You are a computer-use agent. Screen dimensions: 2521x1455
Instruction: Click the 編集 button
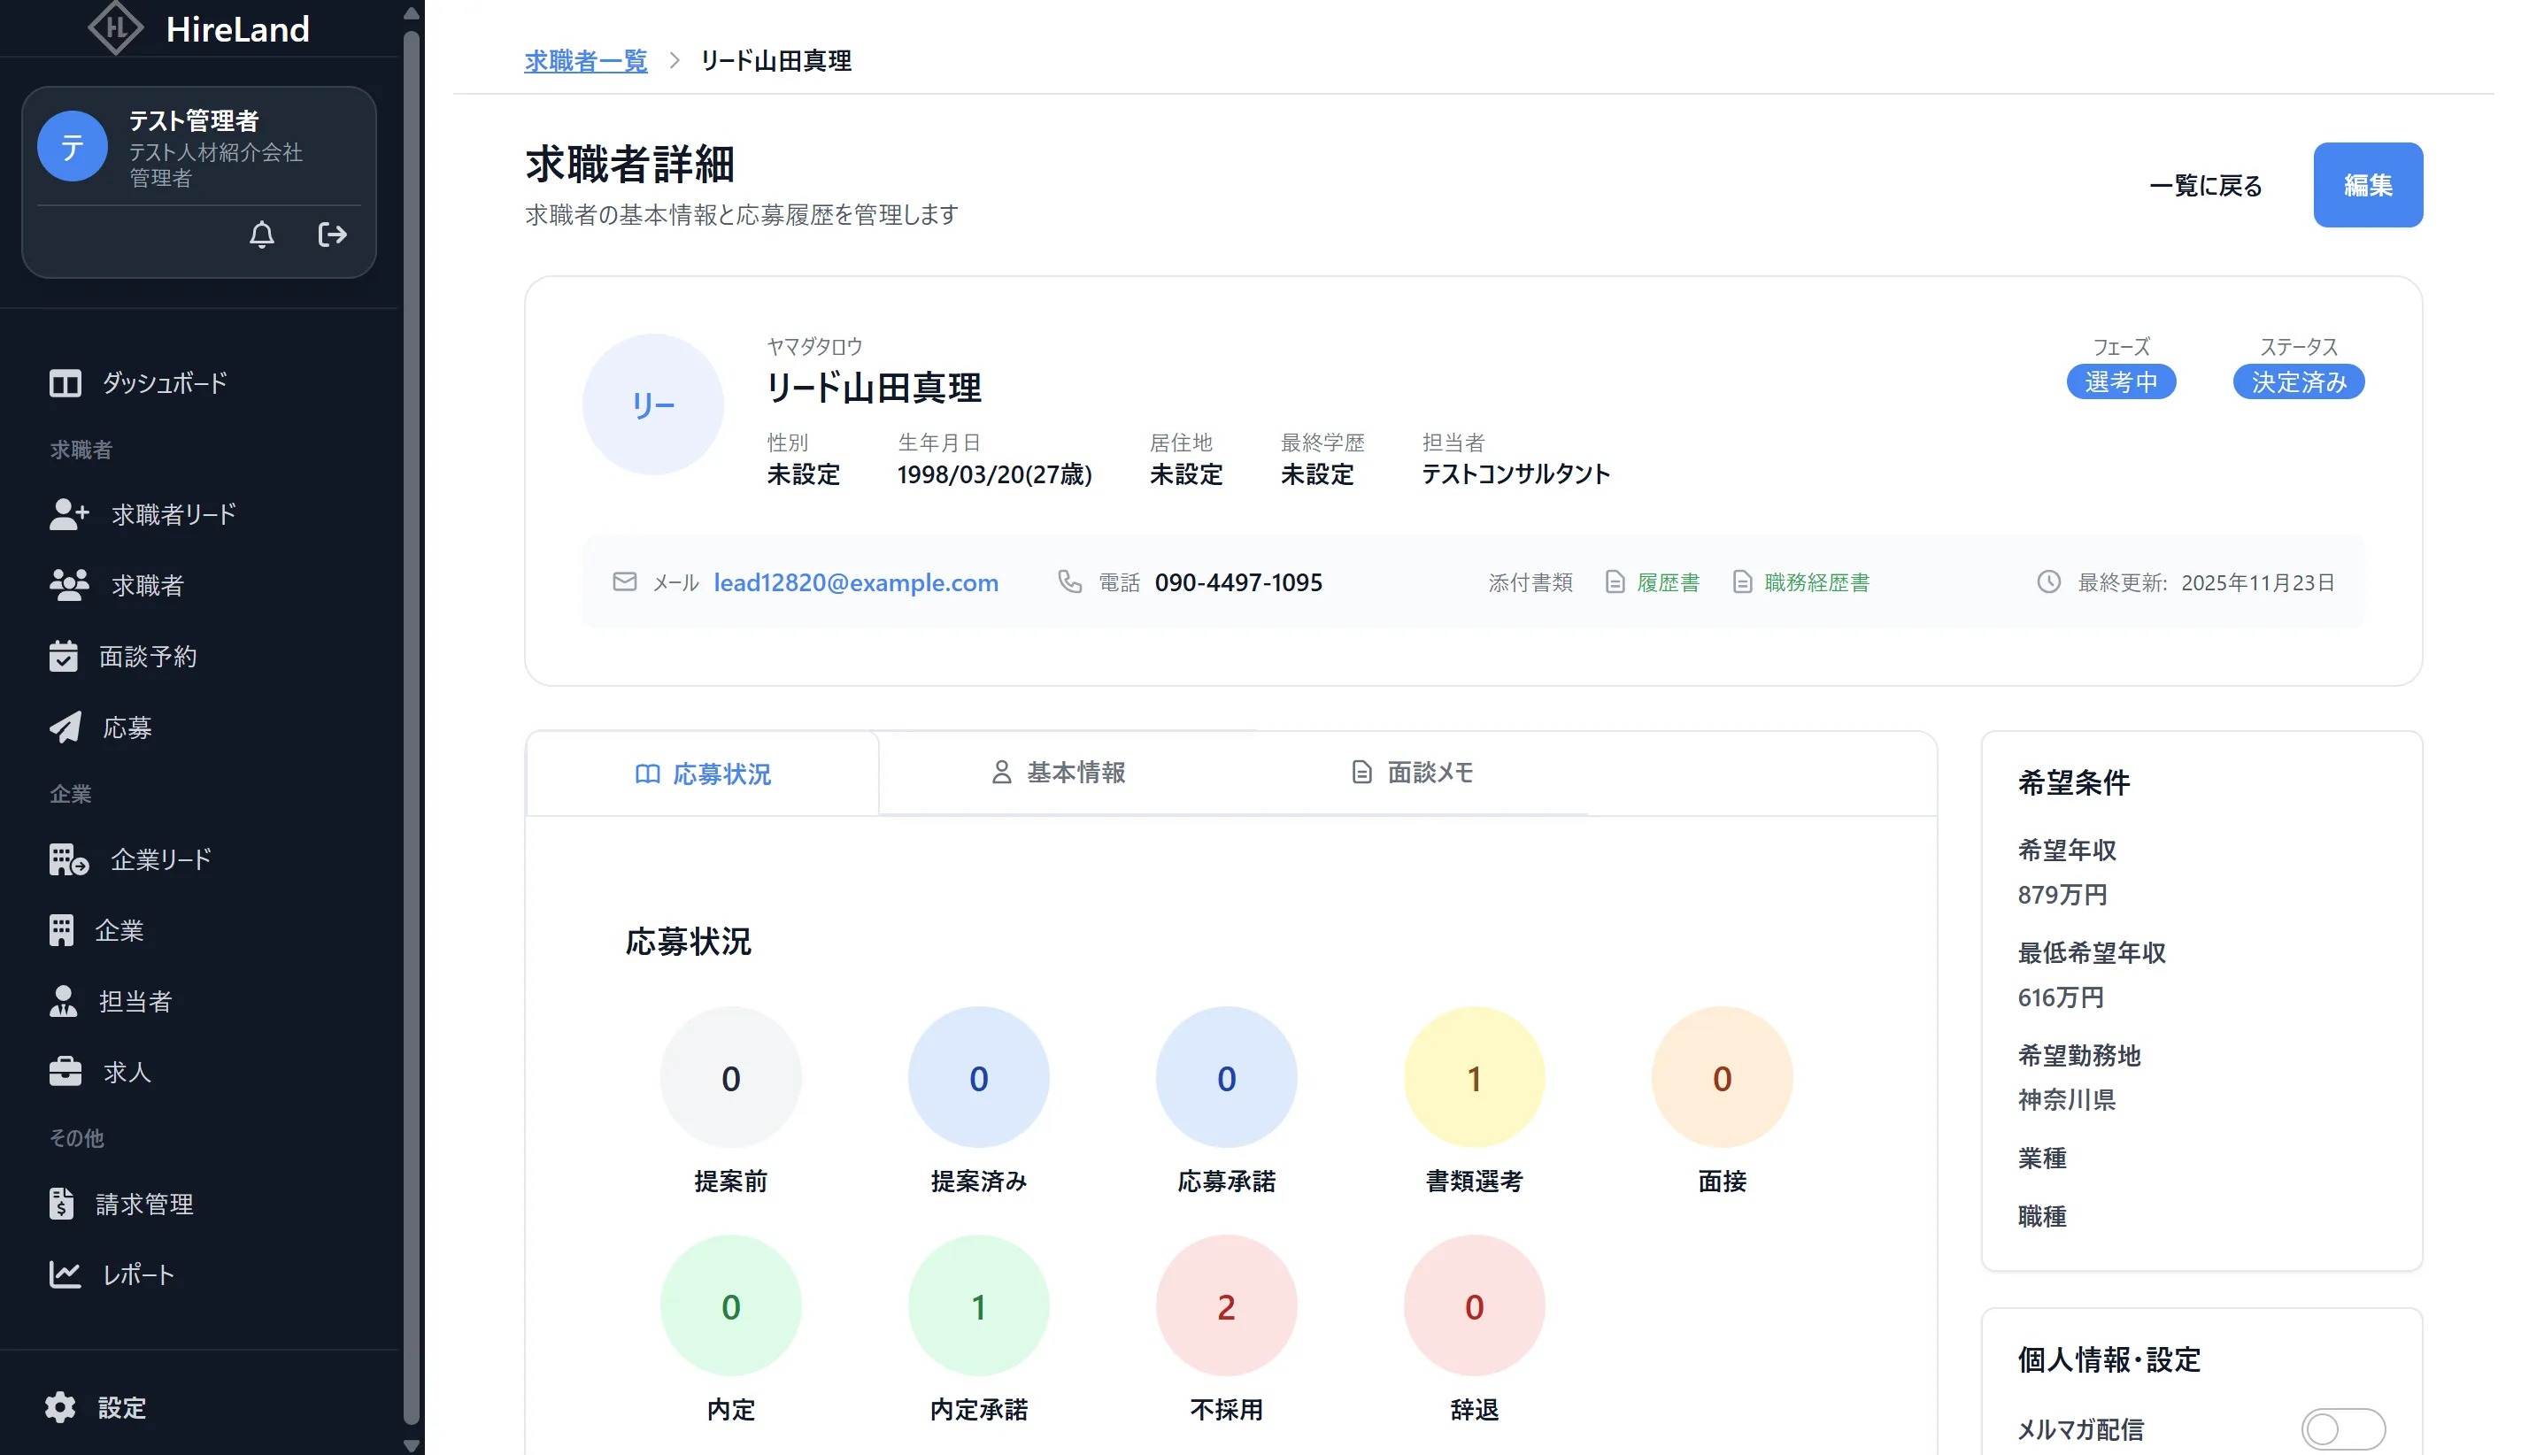(x=2367, y=185)
